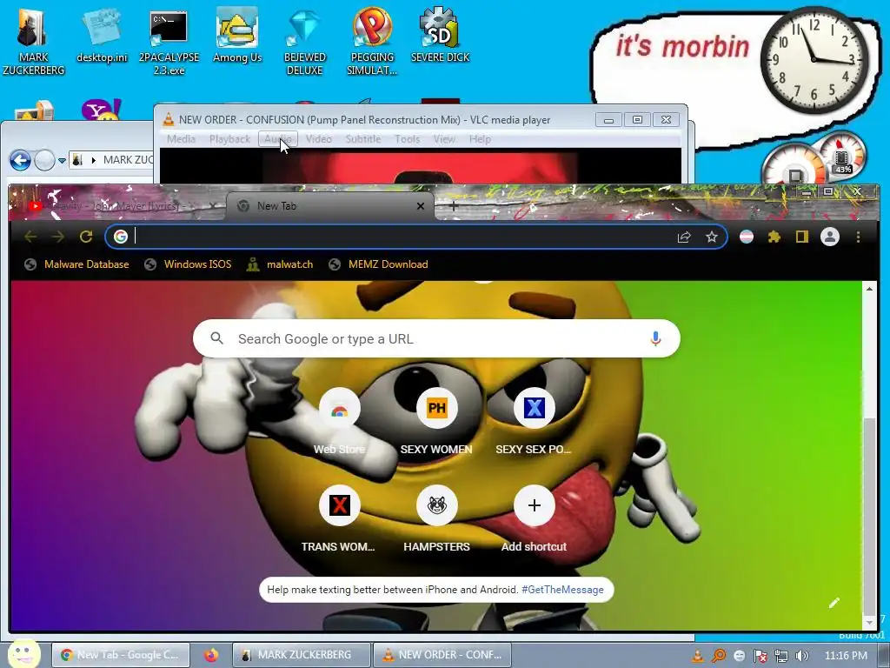This screenshot has height=668, width=890.
Task: Open the MARK ZUCKERBERG desktop icon
Action: click(x=33, y=41)
